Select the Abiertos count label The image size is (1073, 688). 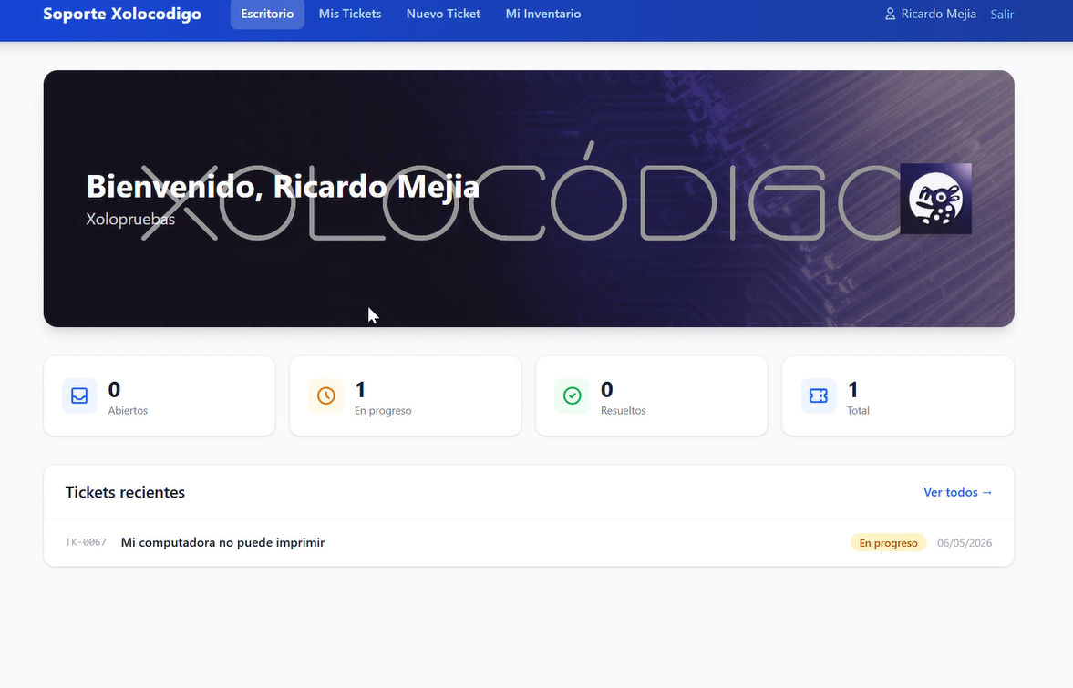128,410
